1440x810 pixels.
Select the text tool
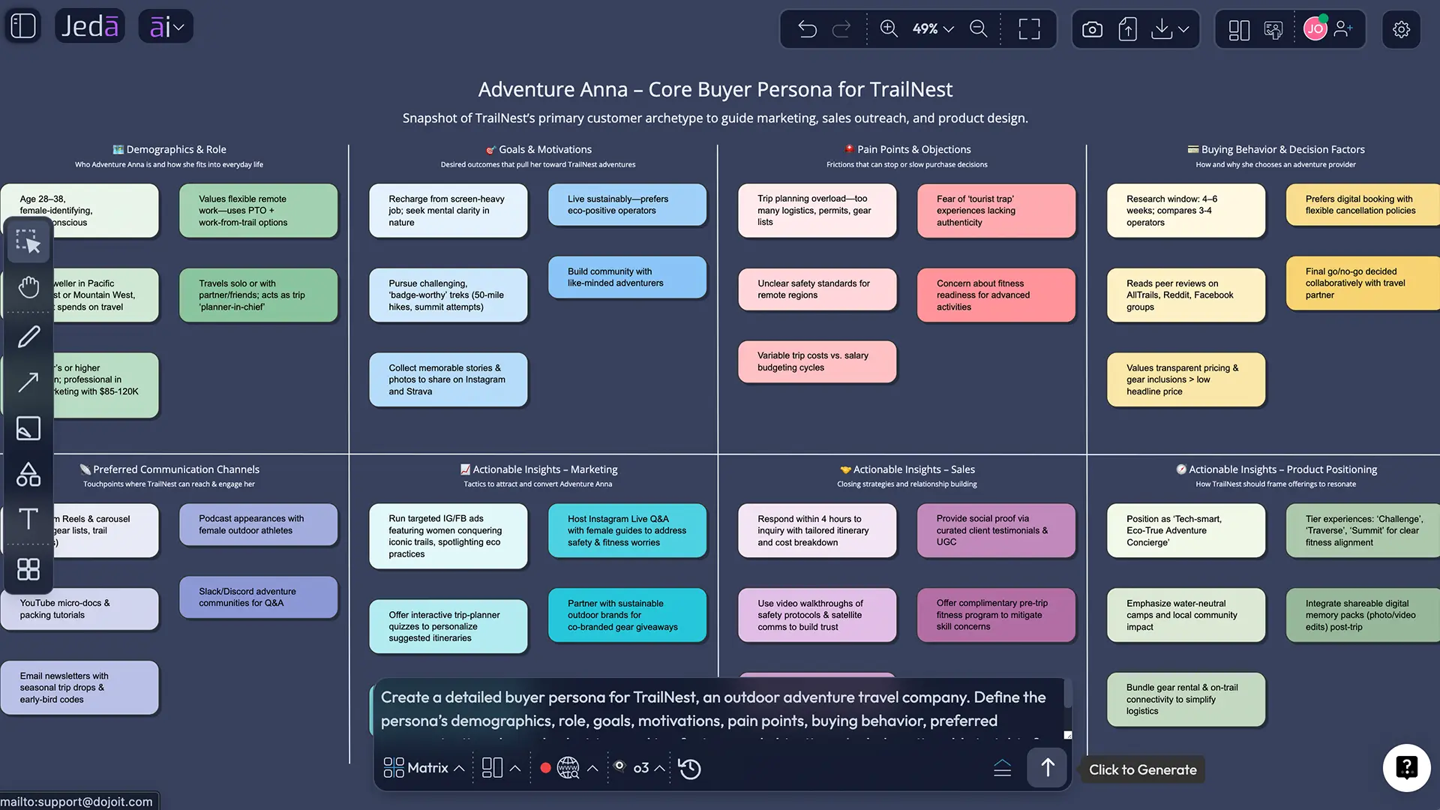28,519
